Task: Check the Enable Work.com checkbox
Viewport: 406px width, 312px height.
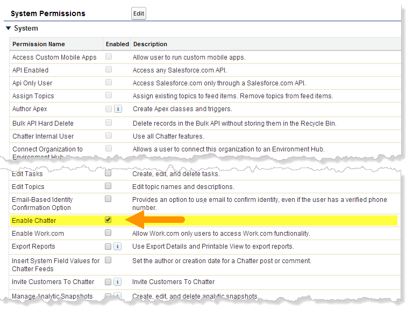Action: coord(108,233)
